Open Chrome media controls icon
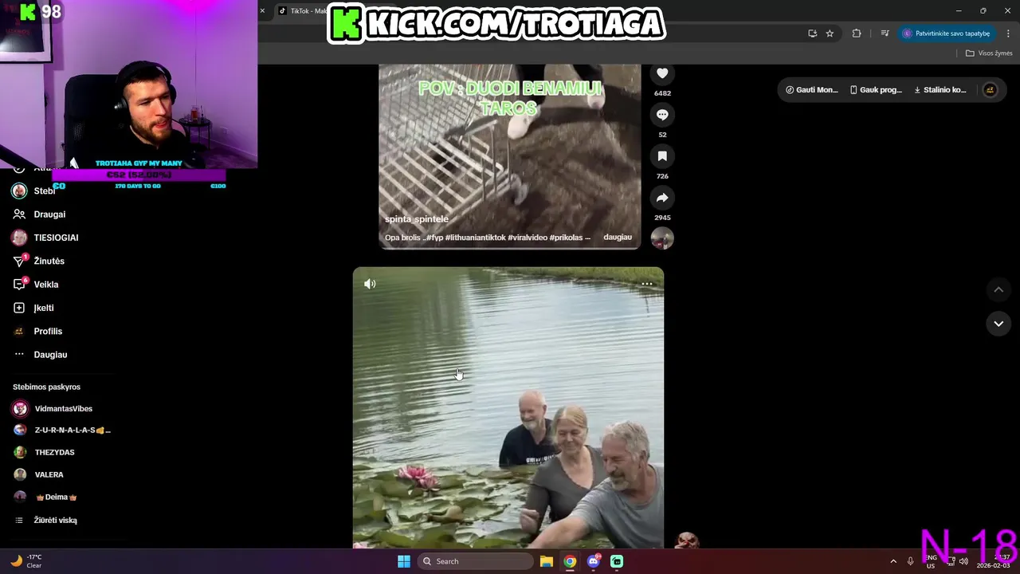 coord(885,33)
